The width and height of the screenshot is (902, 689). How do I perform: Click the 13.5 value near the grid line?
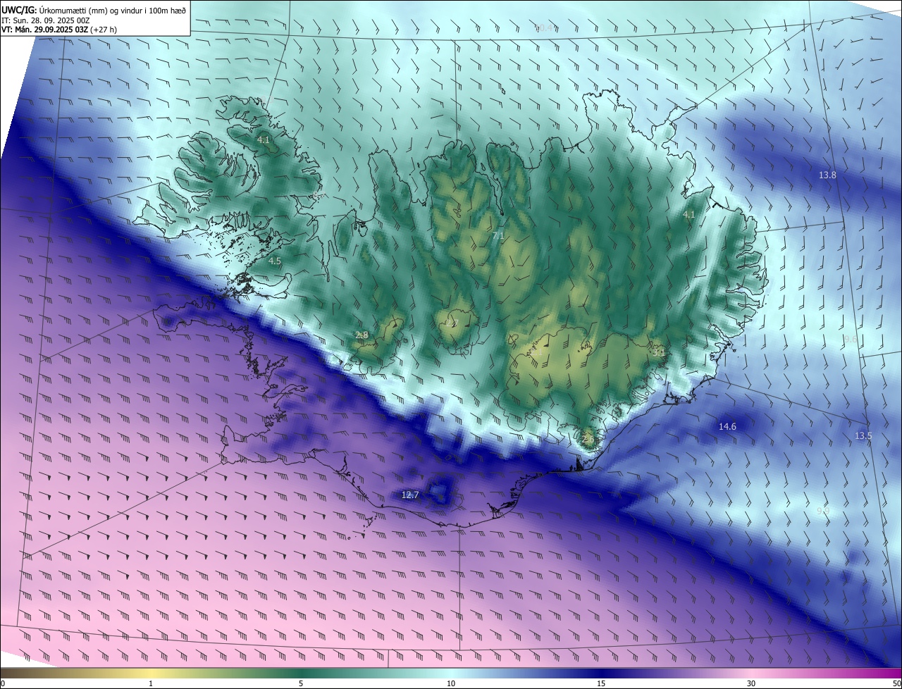pyautogui.click(x=863, y=436)
